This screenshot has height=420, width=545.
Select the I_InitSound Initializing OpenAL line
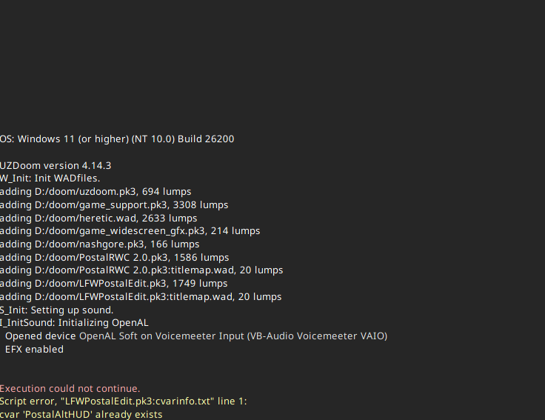point(74,323)
